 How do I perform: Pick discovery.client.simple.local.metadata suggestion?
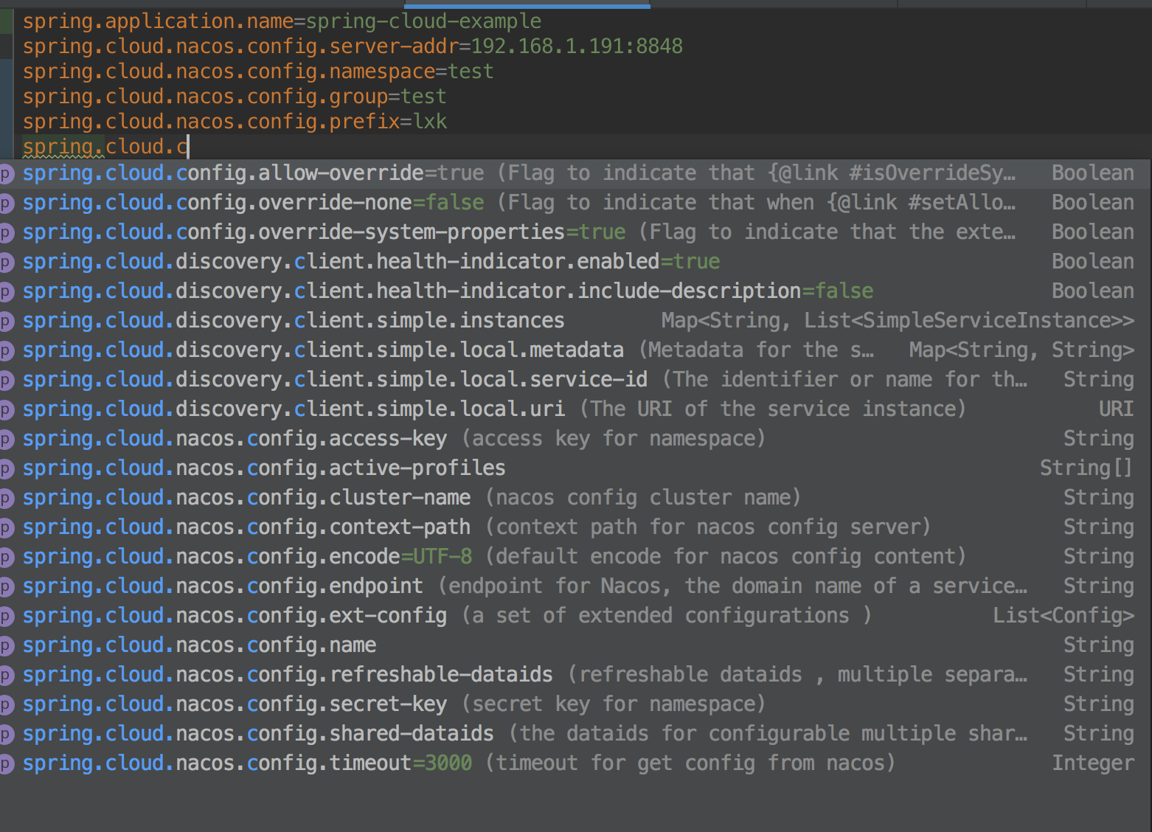tap(576, 350)
